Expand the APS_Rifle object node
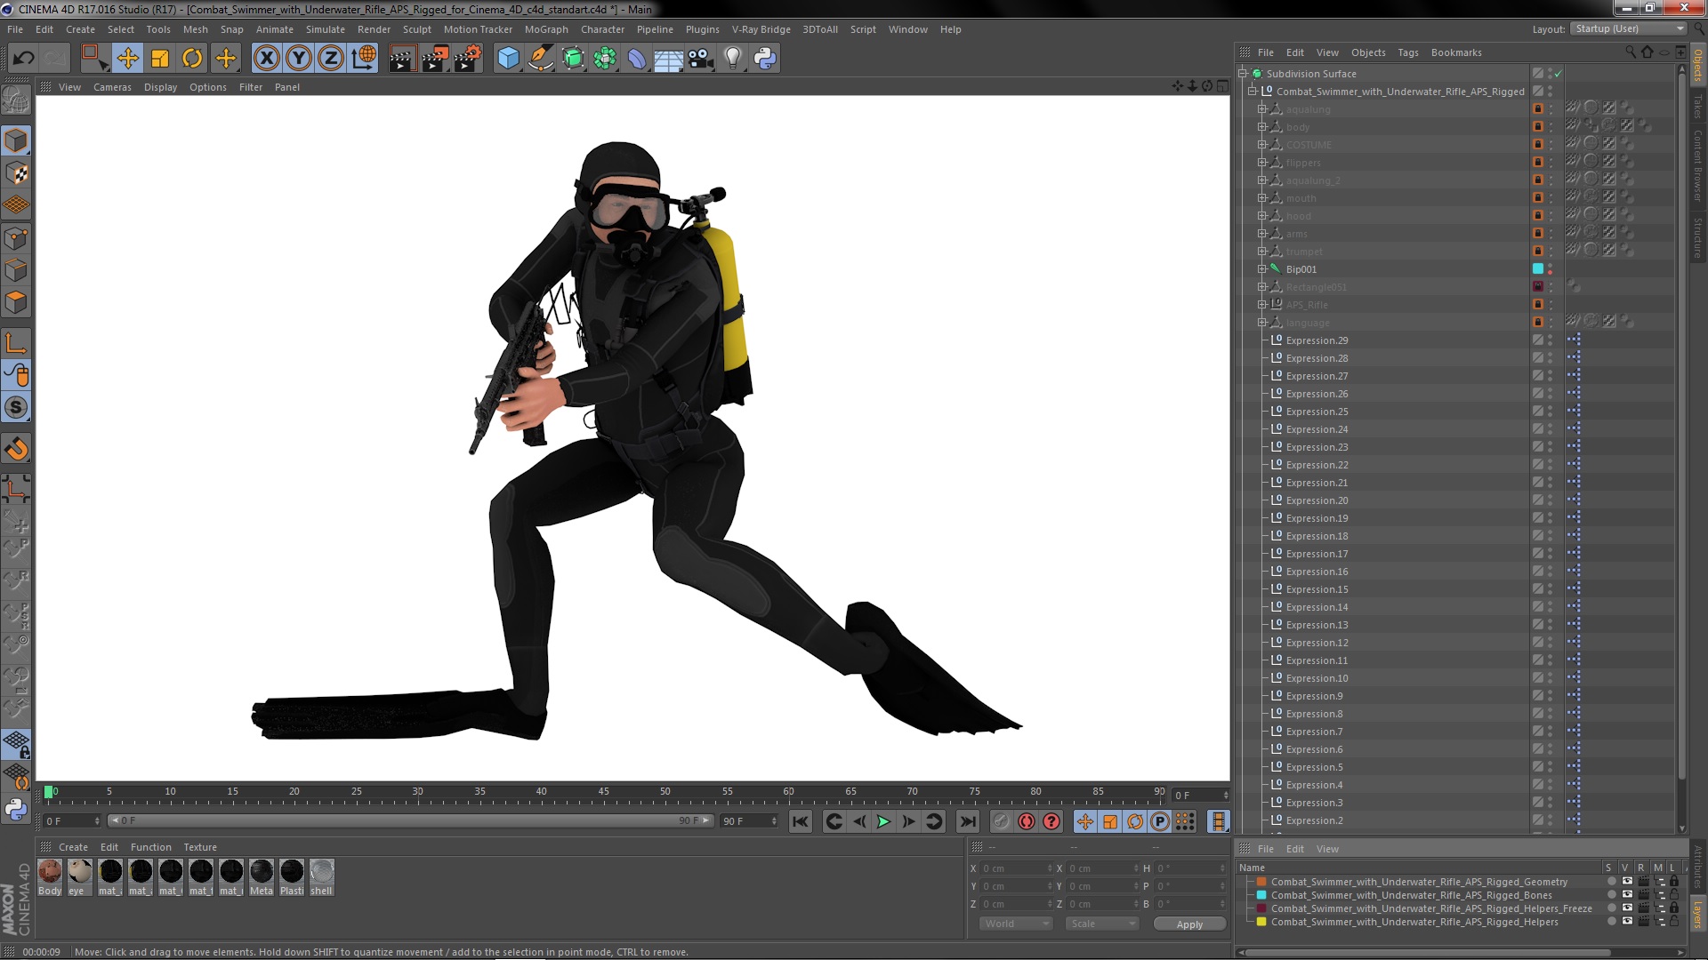 1261,305
